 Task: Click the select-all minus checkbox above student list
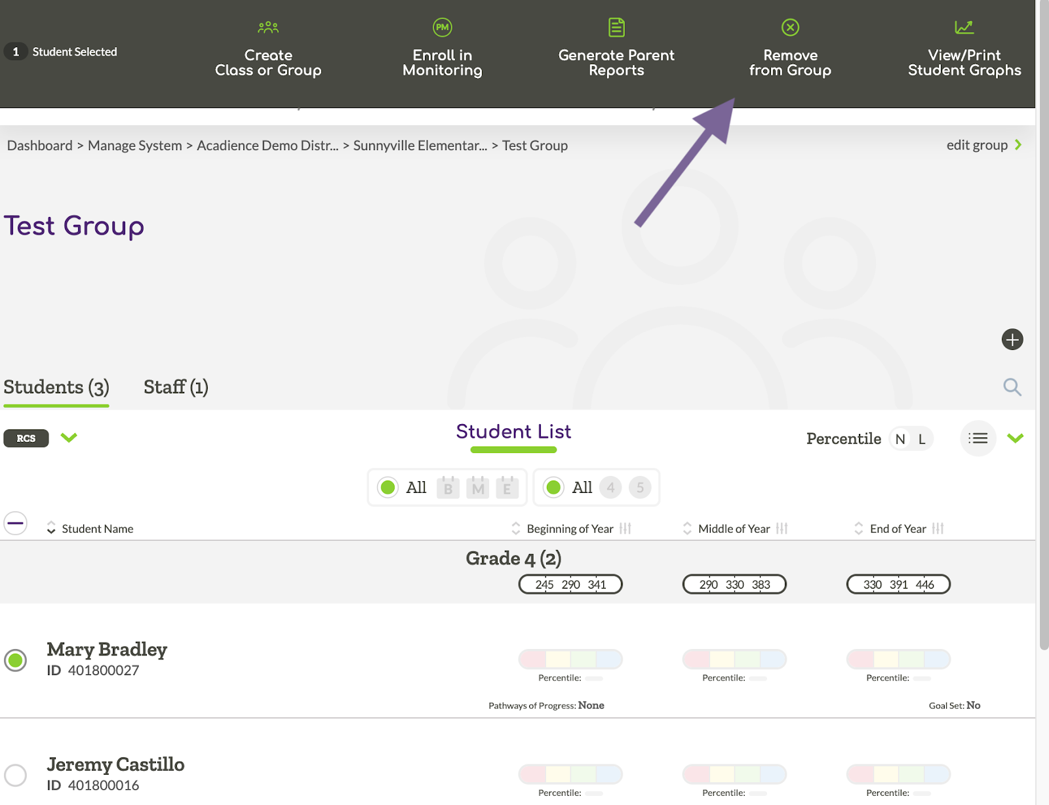[x=16, y=523]
